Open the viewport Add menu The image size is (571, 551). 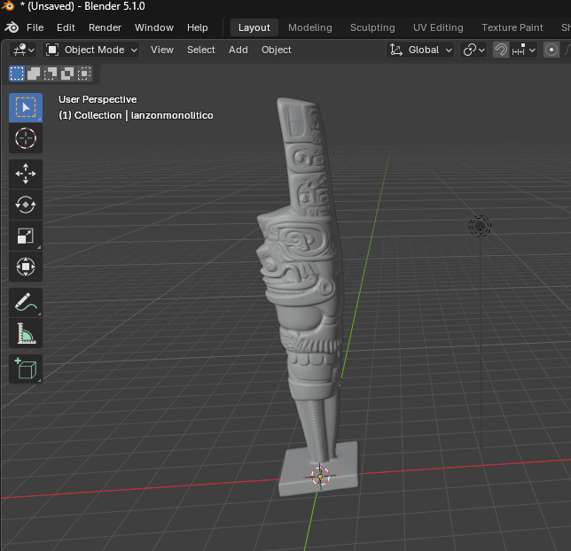pyautogui.click(x=239, y=50)
